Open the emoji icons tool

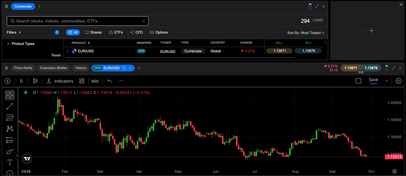click(x=10, y=173)
